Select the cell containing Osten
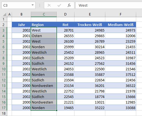Image resolution: width=142 pixels, height=116 pixels. 44,36
